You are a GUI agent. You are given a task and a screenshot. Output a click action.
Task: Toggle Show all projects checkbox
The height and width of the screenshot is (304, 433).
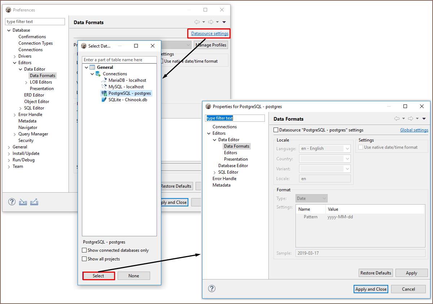tap(84, 259)
